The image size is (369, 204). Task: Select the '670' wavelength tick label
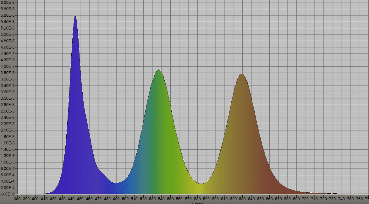pos(278,199)
